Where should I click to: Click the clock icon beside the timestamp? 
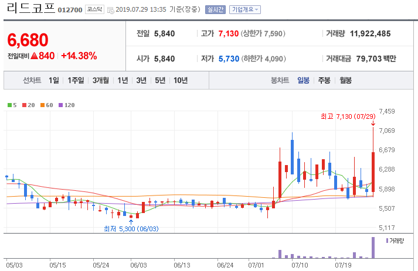tap(111, 10)
